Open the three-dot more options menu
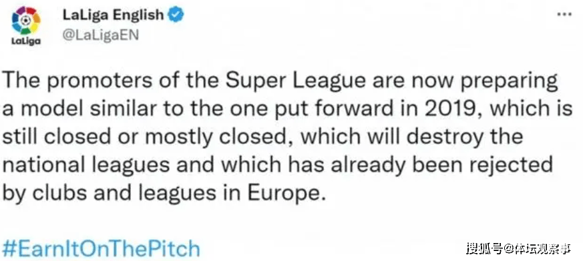This screenshot has height=261, width=583. [x=564, y=15]
